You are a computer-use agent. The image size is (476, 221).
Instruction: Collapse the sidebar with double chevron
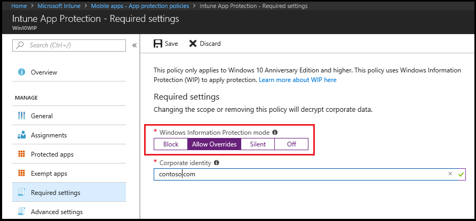pos(134,45)
